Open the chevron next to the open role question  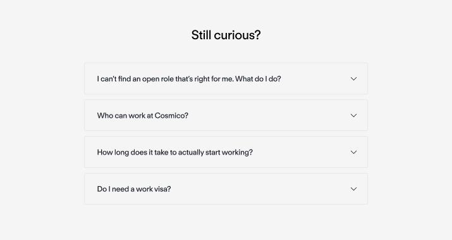pos(353,79)
